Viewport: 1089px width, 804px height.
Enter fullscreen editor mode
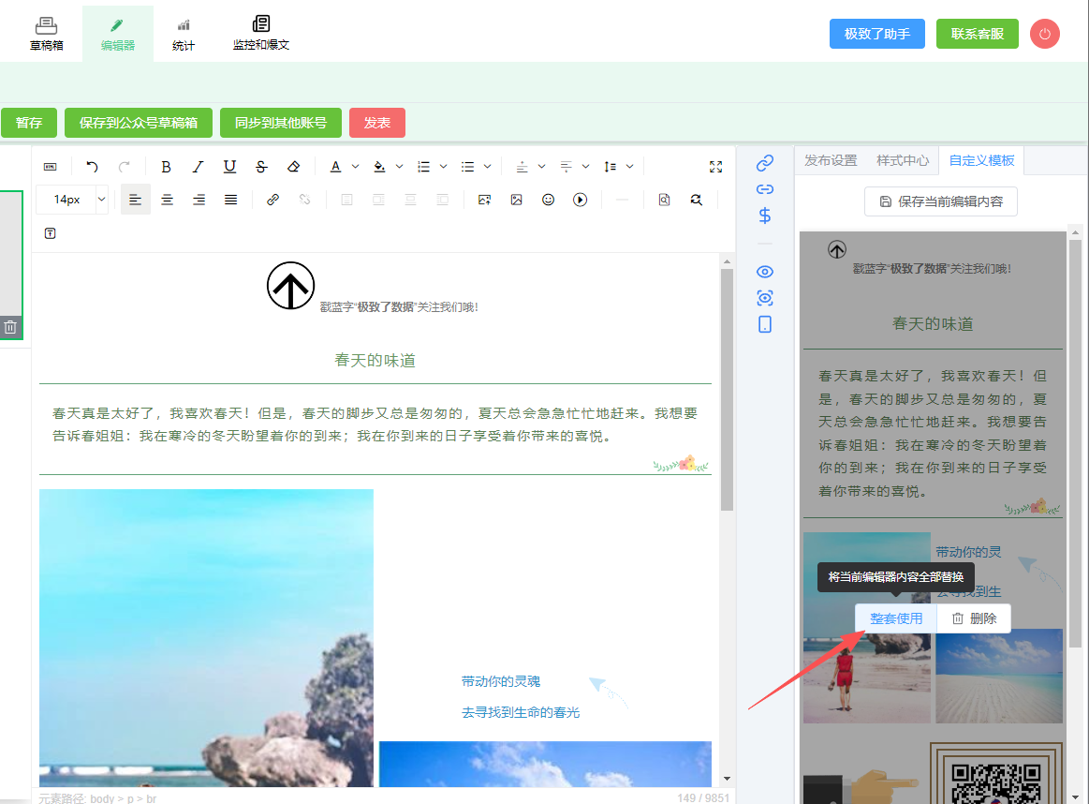click(715, 167)
